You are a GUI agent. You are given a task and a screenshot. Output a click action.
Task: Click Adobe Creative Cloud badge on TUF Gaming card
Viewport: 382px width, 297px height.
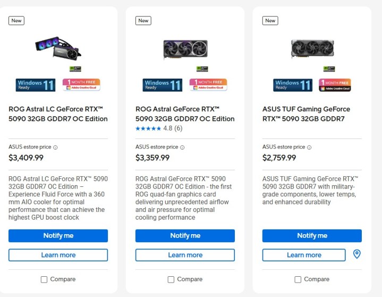coord(335,85)
